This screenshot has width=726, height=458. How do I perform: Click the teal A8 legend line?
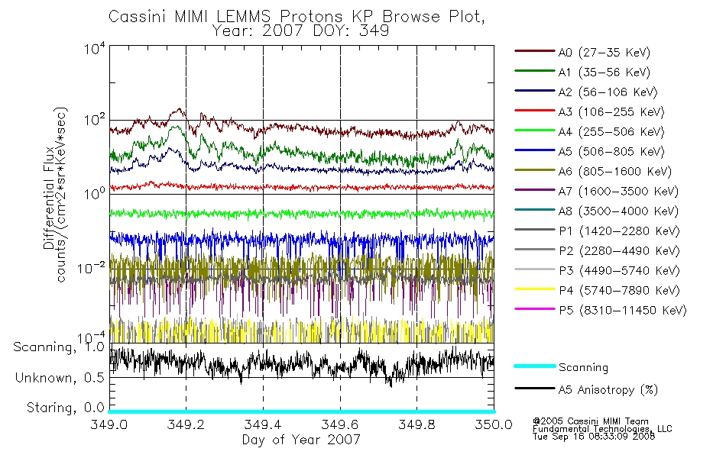click(535, 210)
